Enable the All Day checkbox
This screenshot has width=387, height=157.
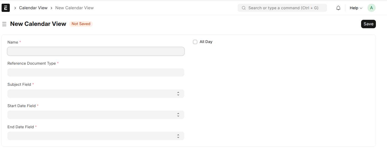(195, 42)
